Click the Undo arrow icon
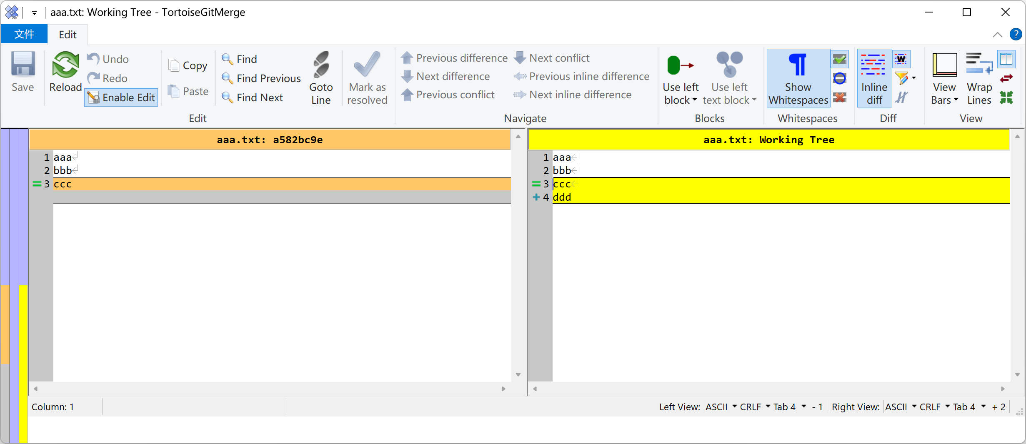Viewport: 1026px width, 444px height. [x=93, y=59]
